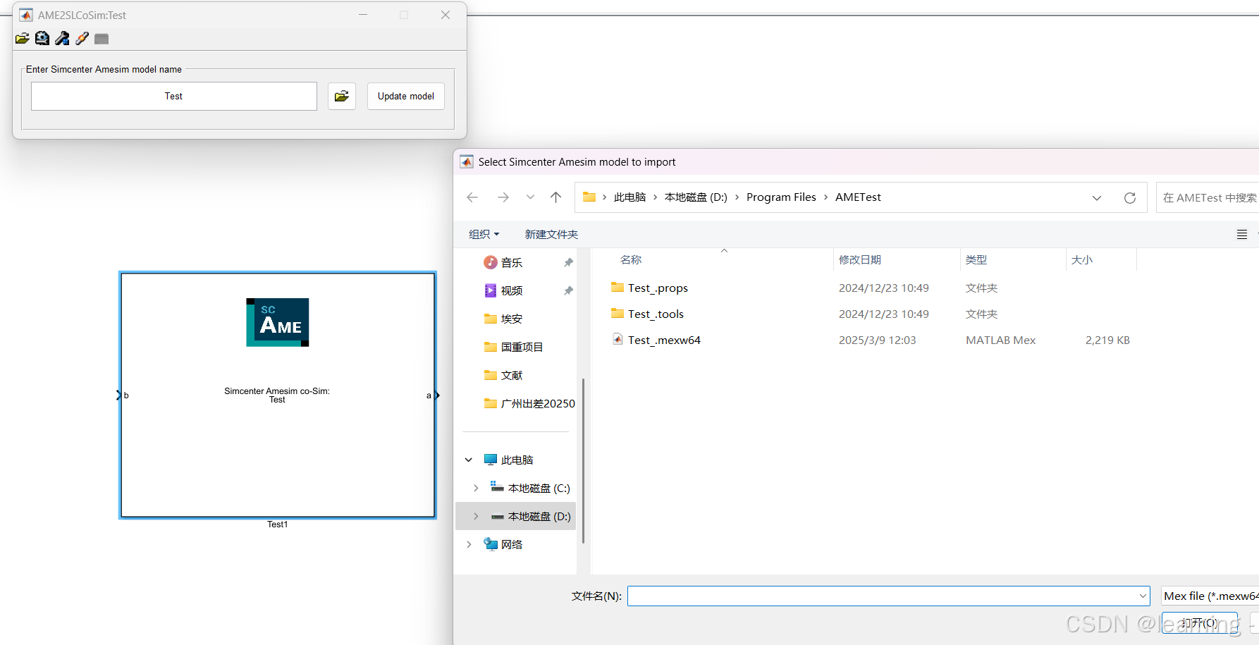Click the gear settings icon in AME2SLCoSim toolbar

42,39
